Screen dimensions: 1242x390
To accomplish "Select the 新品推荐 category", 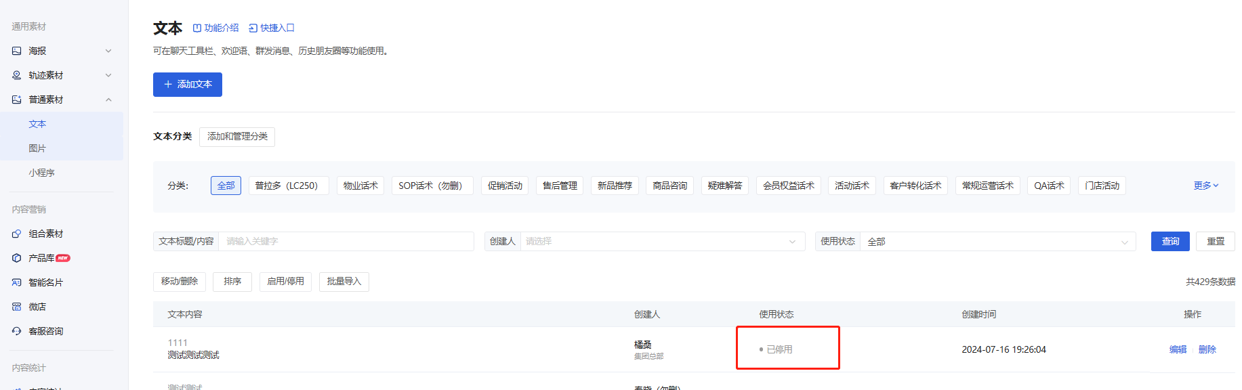I will [x=615, y=186].
